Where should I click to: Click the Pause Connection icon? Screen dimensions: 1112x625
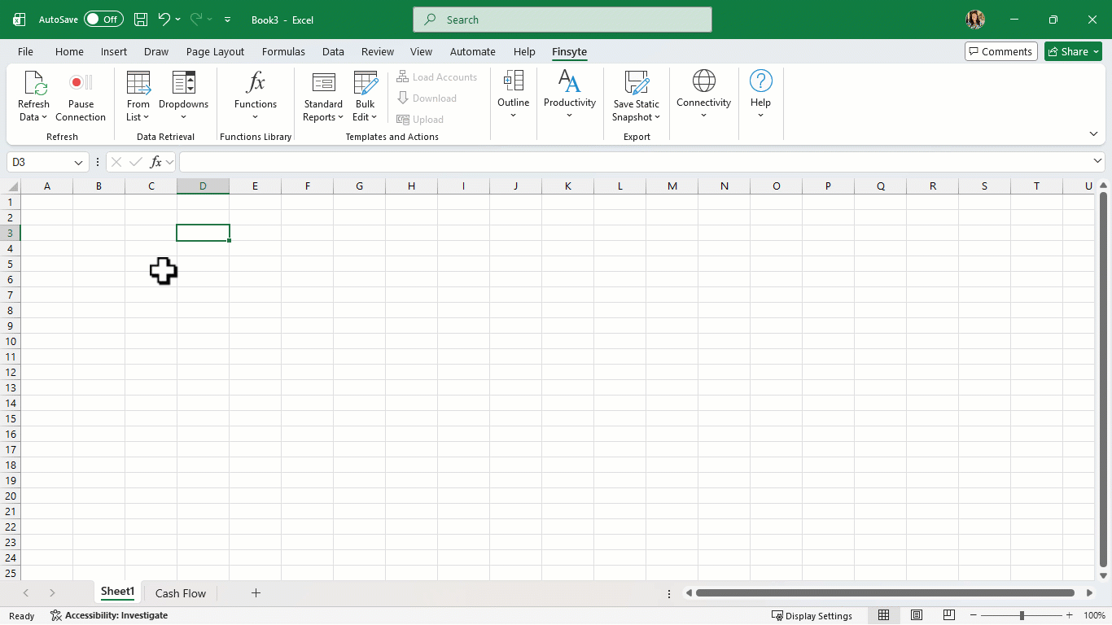[x=81, y=83]
